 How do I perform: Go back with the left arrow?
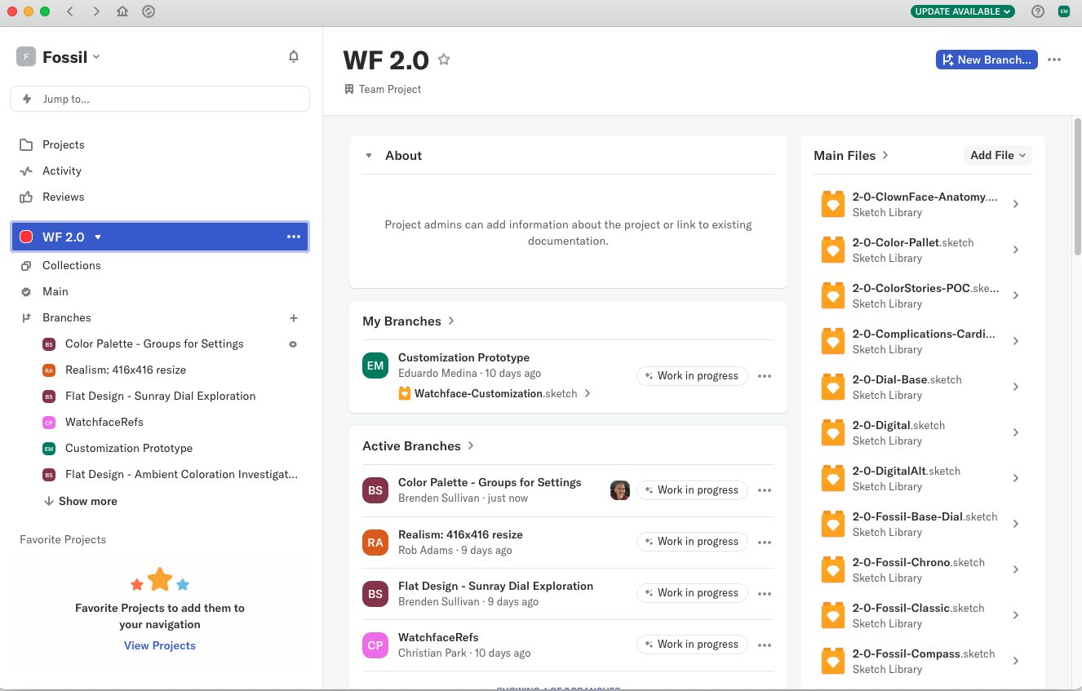tap(70, 11)
